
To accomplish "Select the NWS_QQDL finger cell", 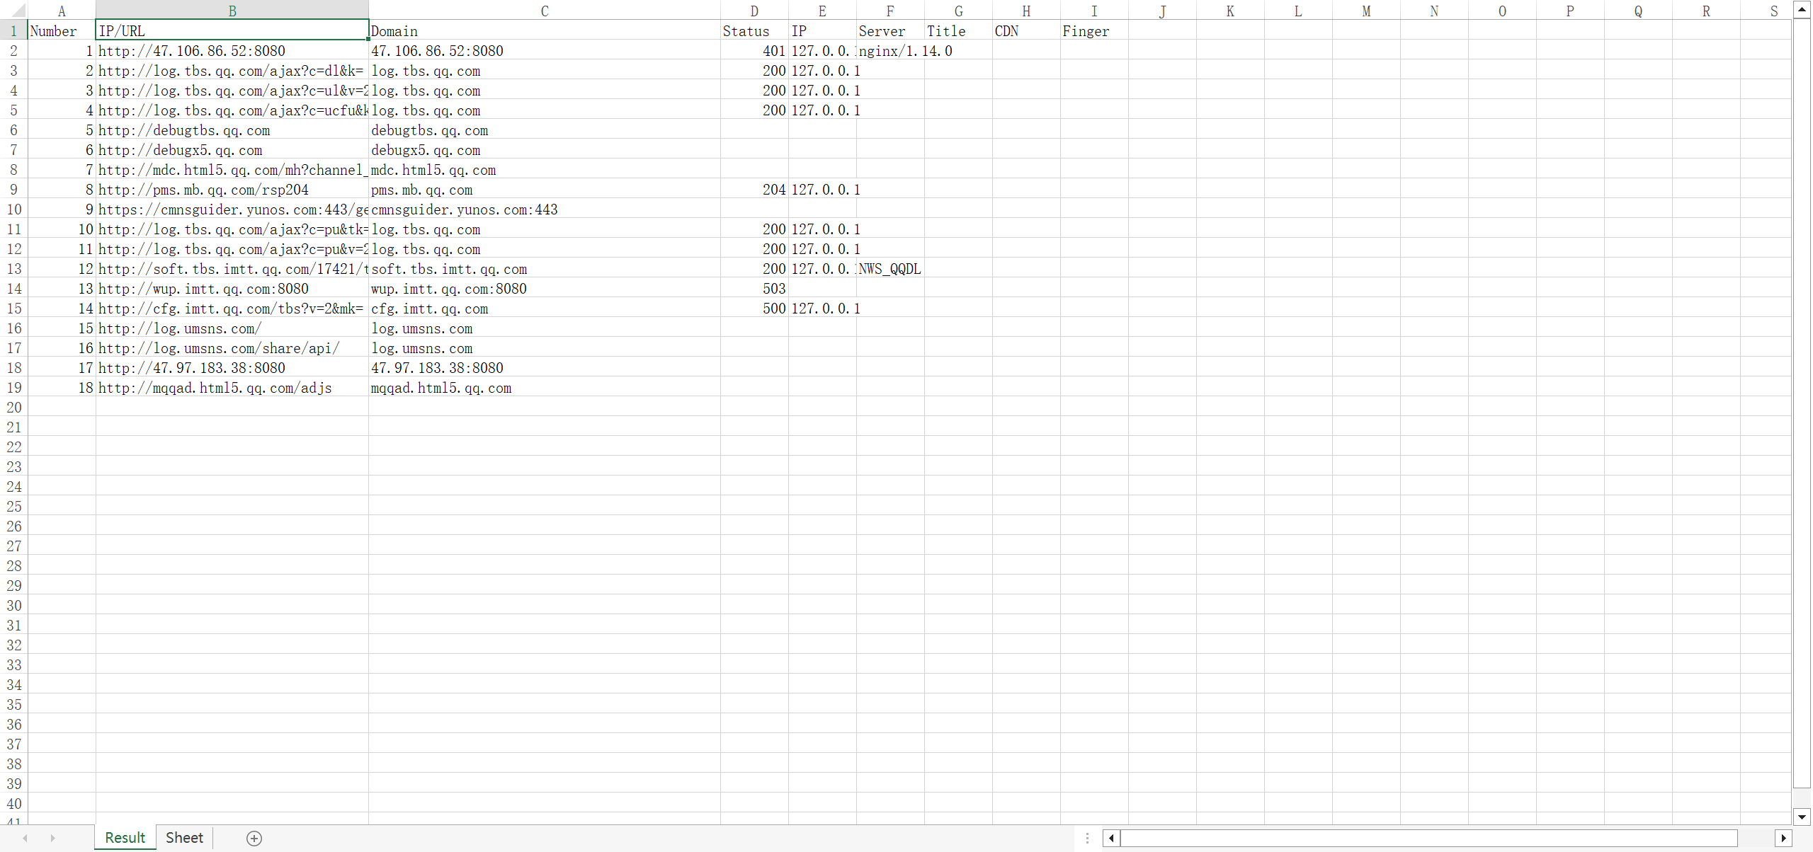I will [889, 269].
